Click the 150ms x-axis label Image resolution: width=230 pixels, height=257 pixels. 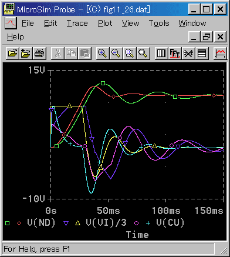point(209,211)
